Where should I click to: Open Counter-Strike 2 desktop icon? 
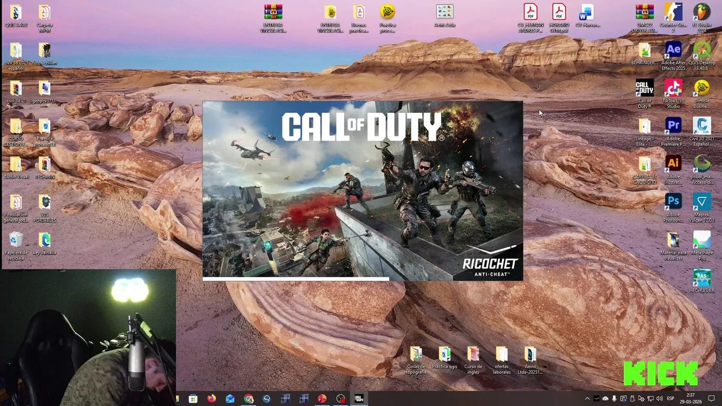(x=673, y=19)
